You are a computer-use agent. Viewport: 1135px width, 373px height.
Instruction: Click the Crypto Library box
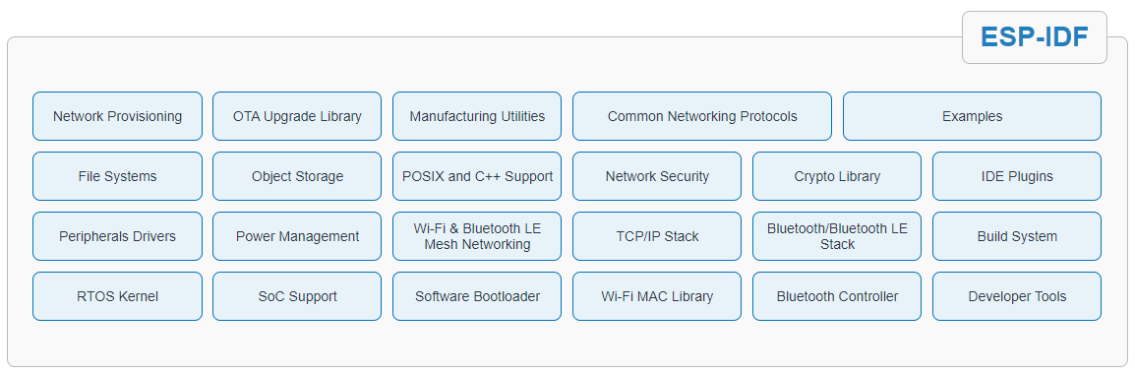837,176
